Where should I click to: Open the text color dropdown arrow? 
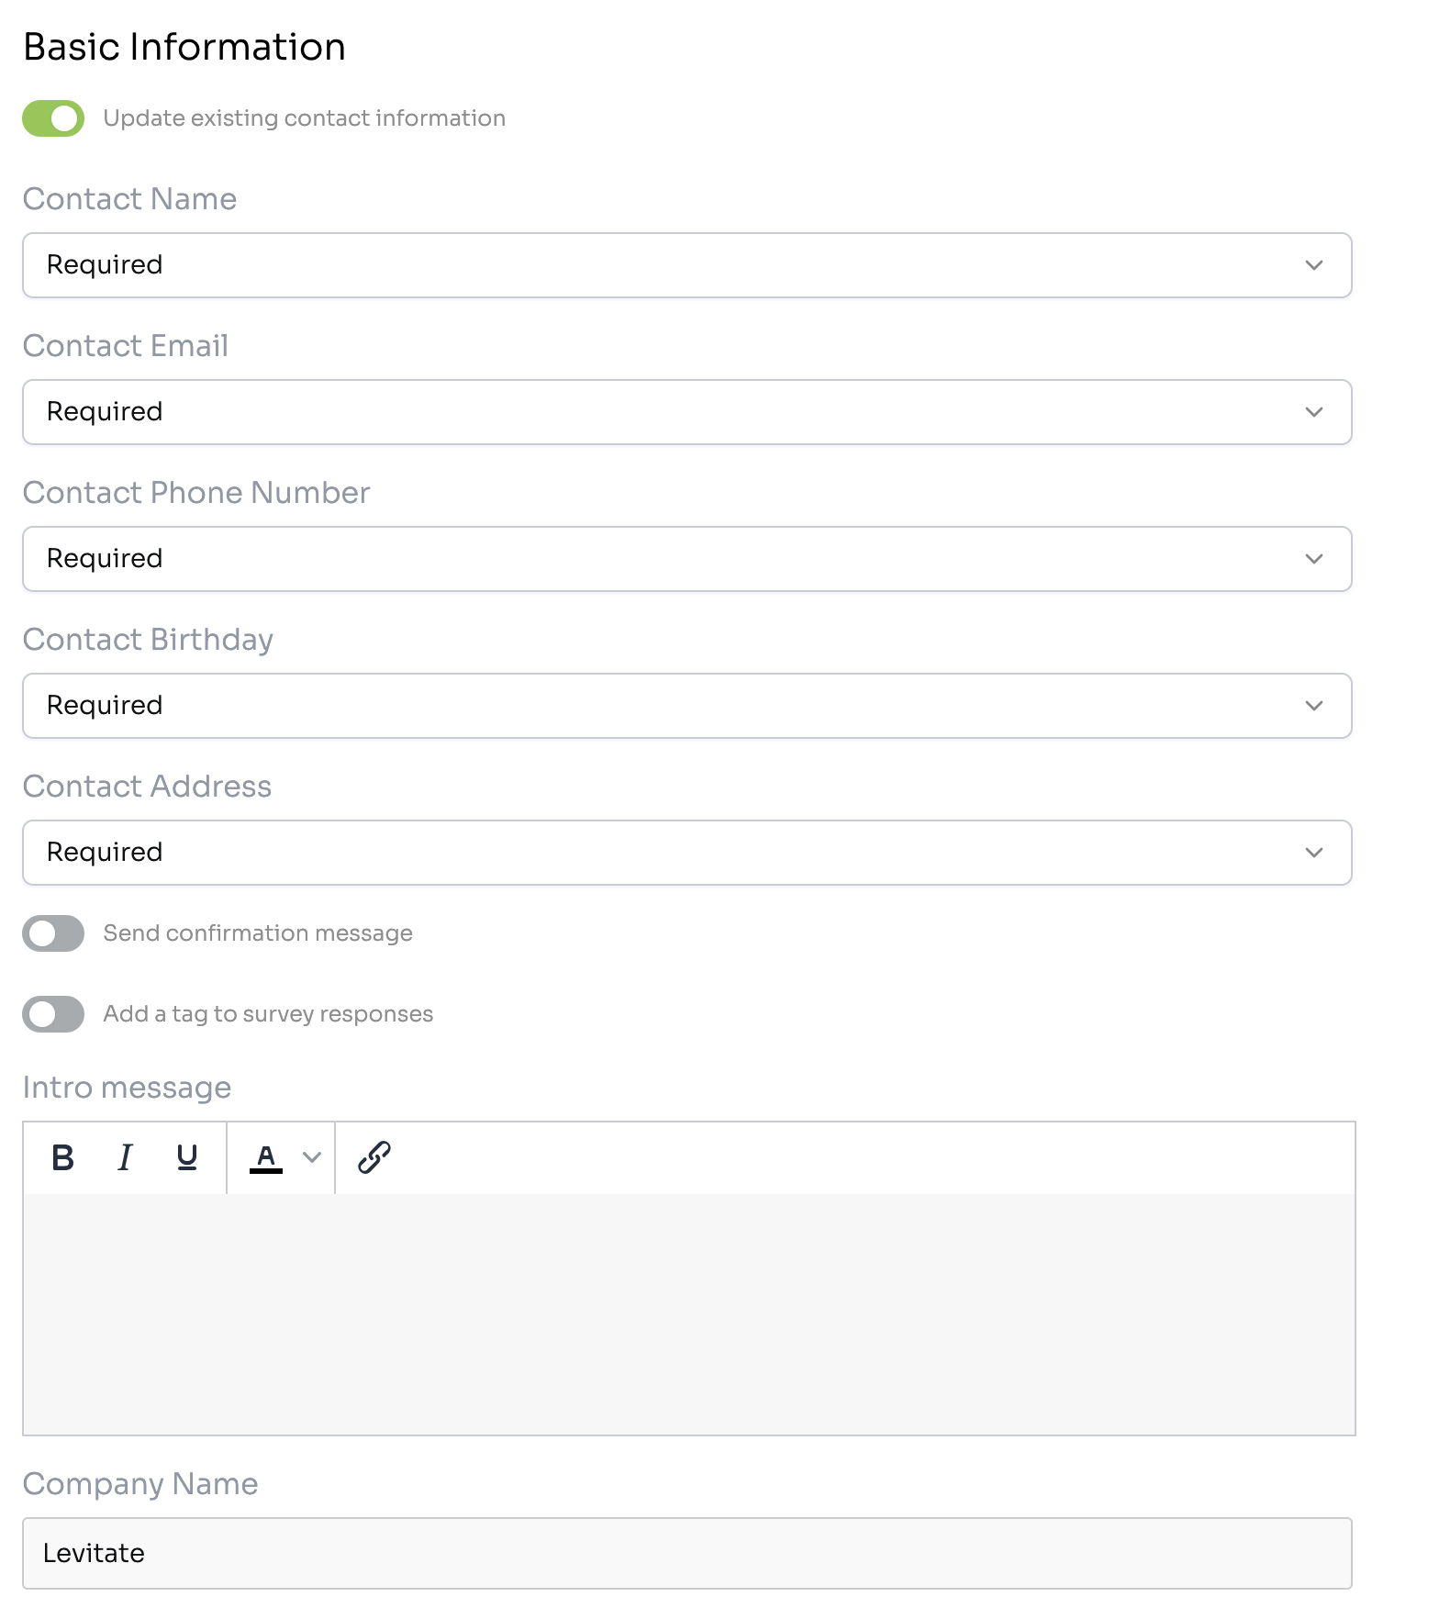(x=312, y=1157)
